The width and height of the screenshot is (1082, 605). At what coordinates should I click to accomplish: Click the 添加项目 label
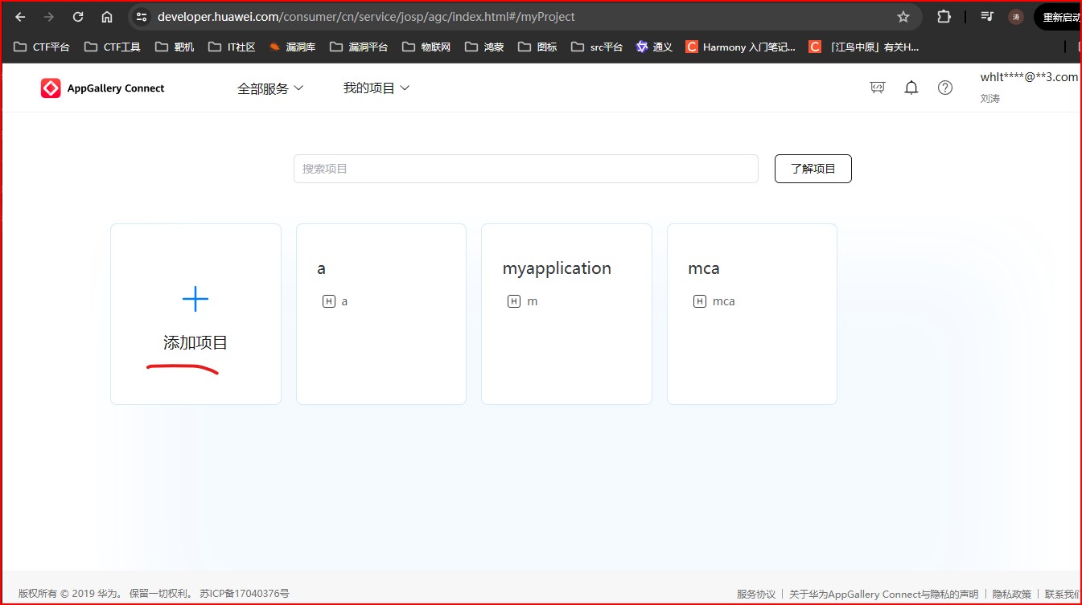195,343
